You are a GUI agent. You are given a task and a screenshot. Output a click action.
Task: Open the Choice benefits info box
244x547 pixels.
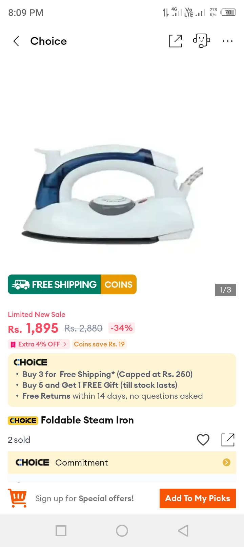click(122, 380)
